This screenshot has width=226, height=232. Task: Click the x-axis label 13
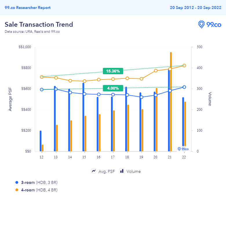(56, 157)
